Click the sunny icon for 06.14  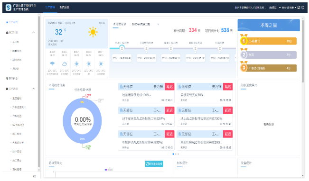point(89,64)
